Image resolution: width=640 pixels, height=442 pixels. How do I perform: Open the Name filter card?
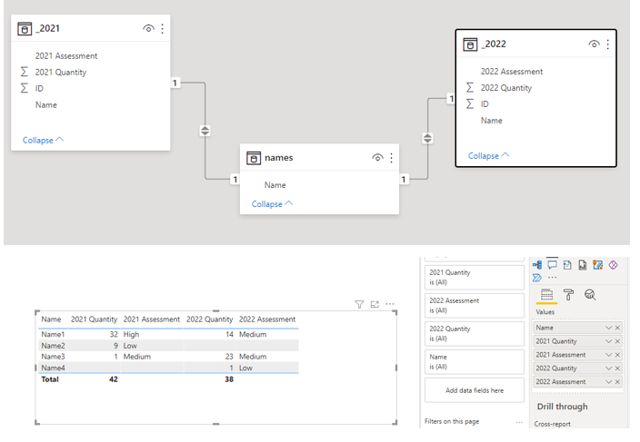pos(475,362)
